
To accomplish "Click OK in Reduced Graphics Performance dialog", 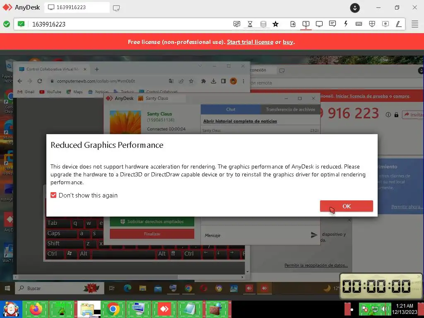I will click(x=347, y=206).
